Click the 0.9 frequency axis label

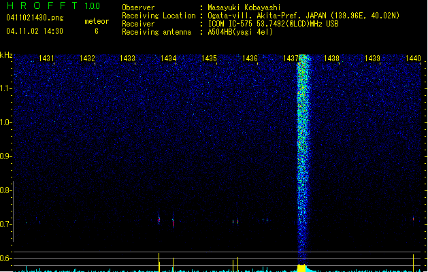pos(5,156)
